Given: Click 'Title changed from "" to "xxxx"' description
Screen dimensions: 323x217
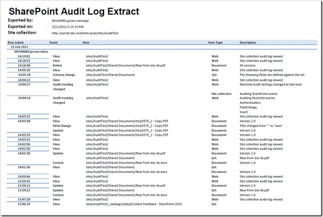Looking at the screenshot, I should pos(261,126).
